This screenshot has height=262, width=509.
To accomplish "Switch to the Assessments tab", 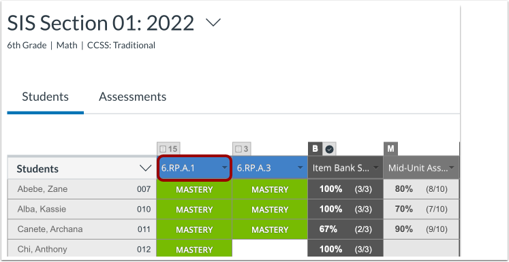I will coord(132,97).
